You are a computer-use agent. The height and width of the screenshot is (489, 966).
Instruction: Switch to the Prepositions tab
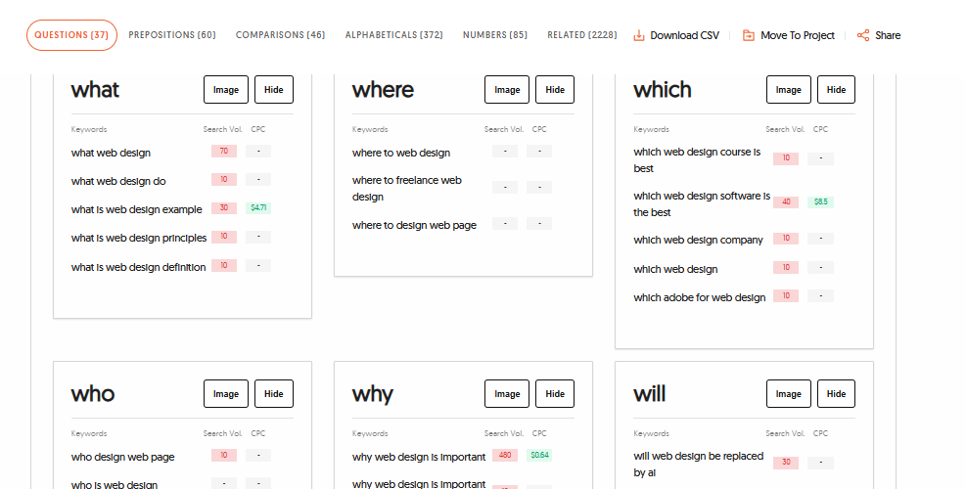tap(172, 35)
